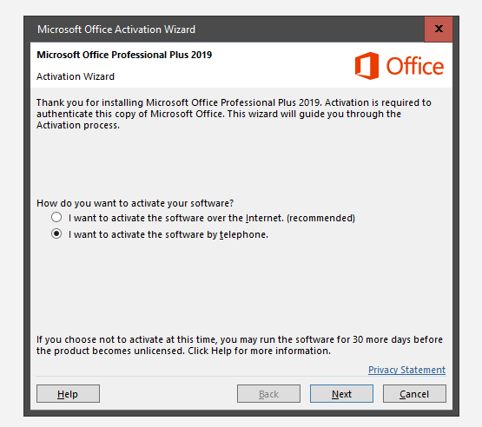Click the disabled Back button
Screen dimensions: 482x427
click(x=268, y=394)
